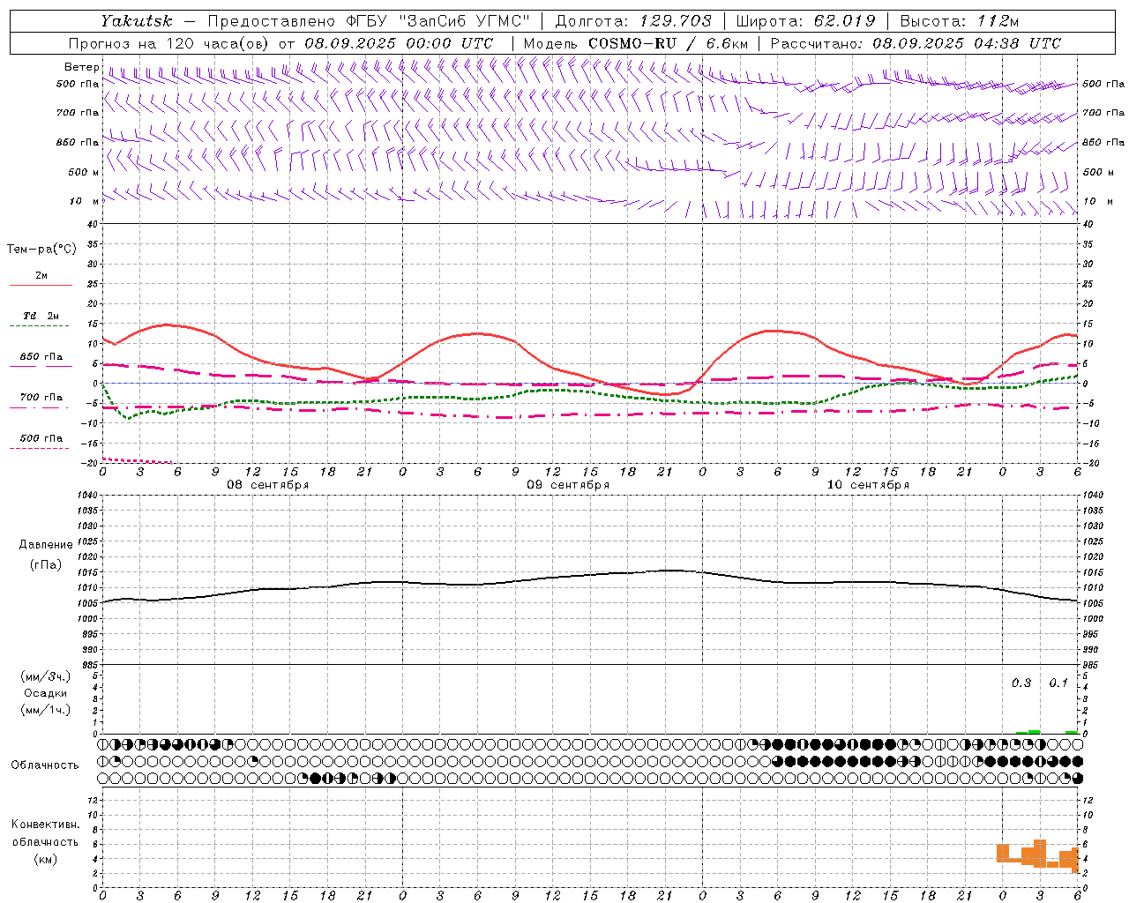The width and height of the screenshot is (1129, 903).
Task: Select the dotted 500 гПа temperature legend line
Action: click(39, 448)
